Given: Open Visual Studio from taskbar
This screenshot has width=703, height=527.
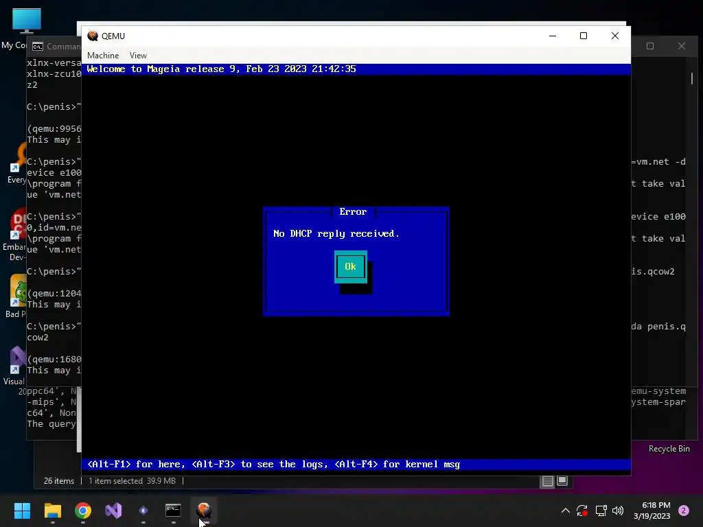Looking at the screenshot, I should coord(113,511).
